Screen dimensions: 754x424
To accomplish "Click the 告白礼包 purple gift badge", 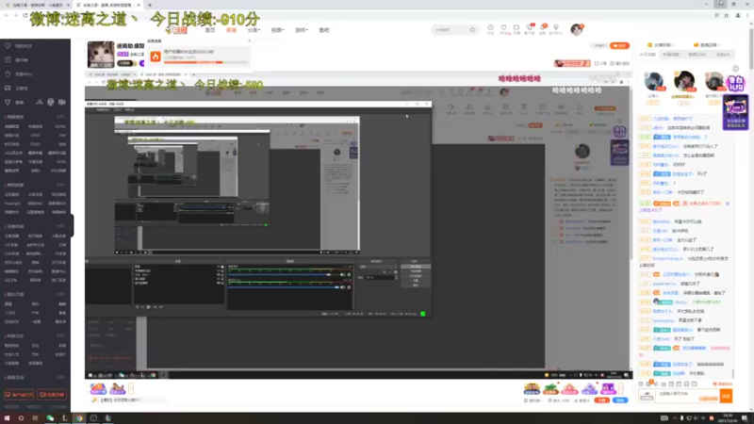I will [736, 84].
